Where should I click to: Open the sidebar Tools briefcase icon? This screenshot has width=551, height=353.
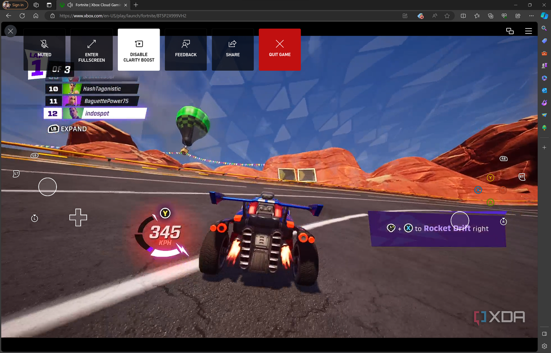pos(544,53)
